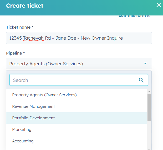This screenshot has width=163, height=150.
Task: Click the misspelled word Tachevah in ticket name
Action: pos(33,38)
